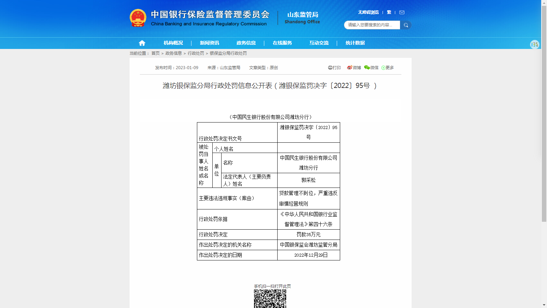This screenshot has width=547, height=308.
Task: Click table cell 罚款35万元
Action: [x=309, y=234]
